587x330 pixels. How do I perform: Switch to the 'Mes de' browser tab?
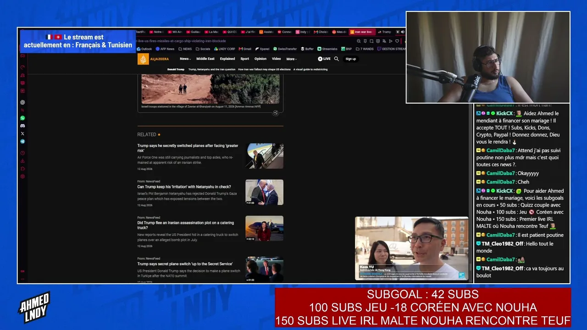pyautogui.click(x=339, y=32)
